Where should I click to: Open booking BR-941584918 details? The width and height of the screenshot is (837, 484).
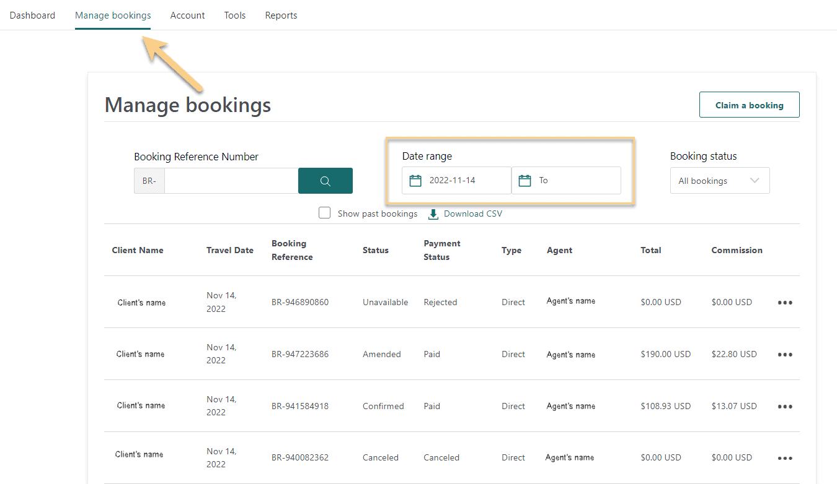click(x=299, y=406)
